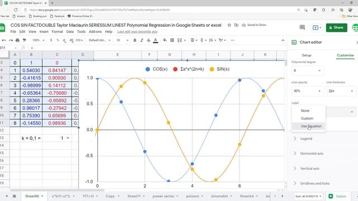Viewport: 358px width, 201px height.
Task: Open more toolbar options ellipsis
Action: [233, 40]
